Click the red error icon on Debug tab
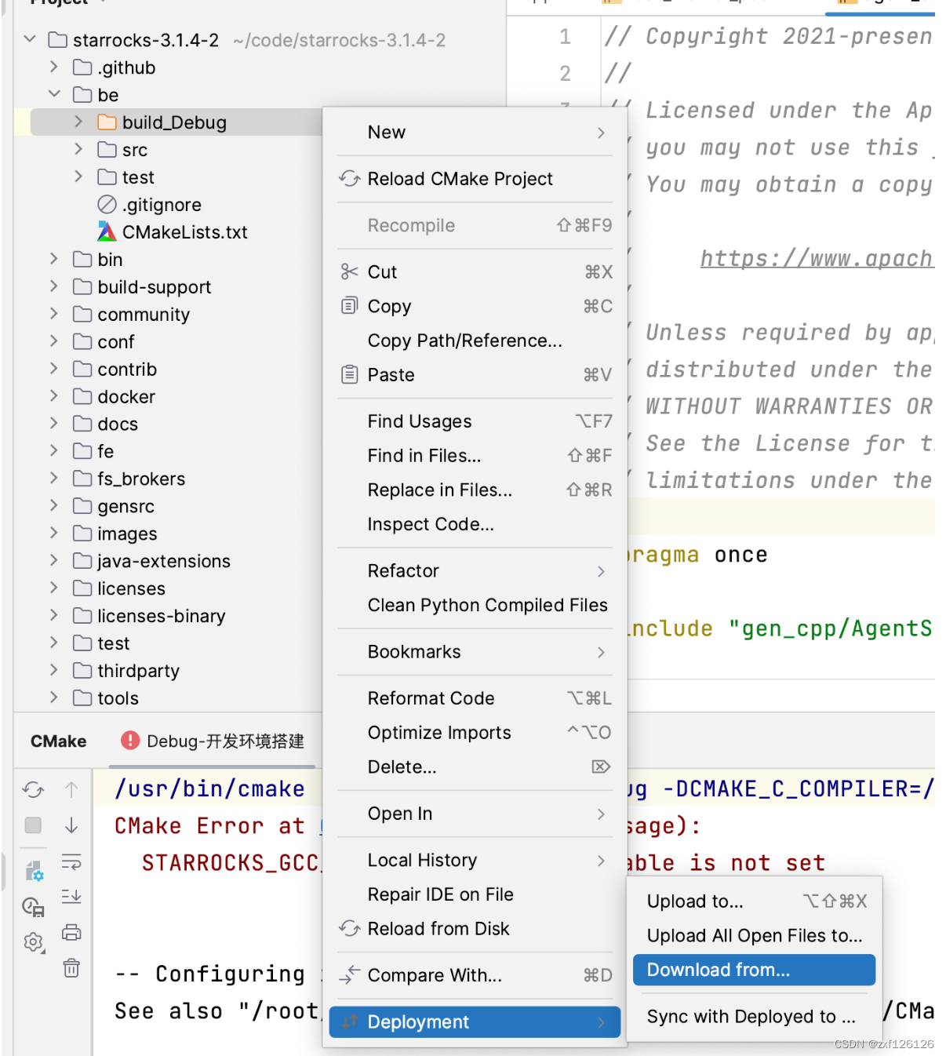Screen dimensions: 946x1056 (130, 741)
